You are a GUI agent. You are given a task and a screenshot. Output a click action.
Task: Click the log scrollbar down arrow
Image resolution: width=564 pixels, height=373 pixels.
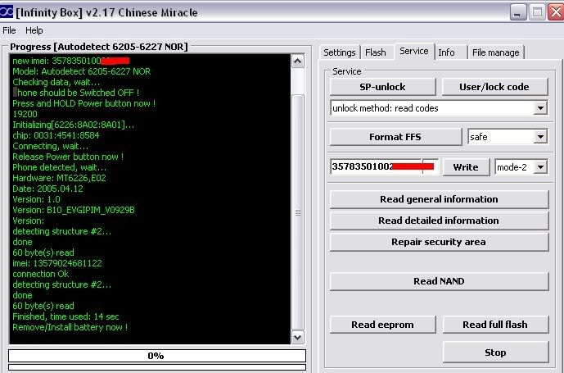pos(297,337)
